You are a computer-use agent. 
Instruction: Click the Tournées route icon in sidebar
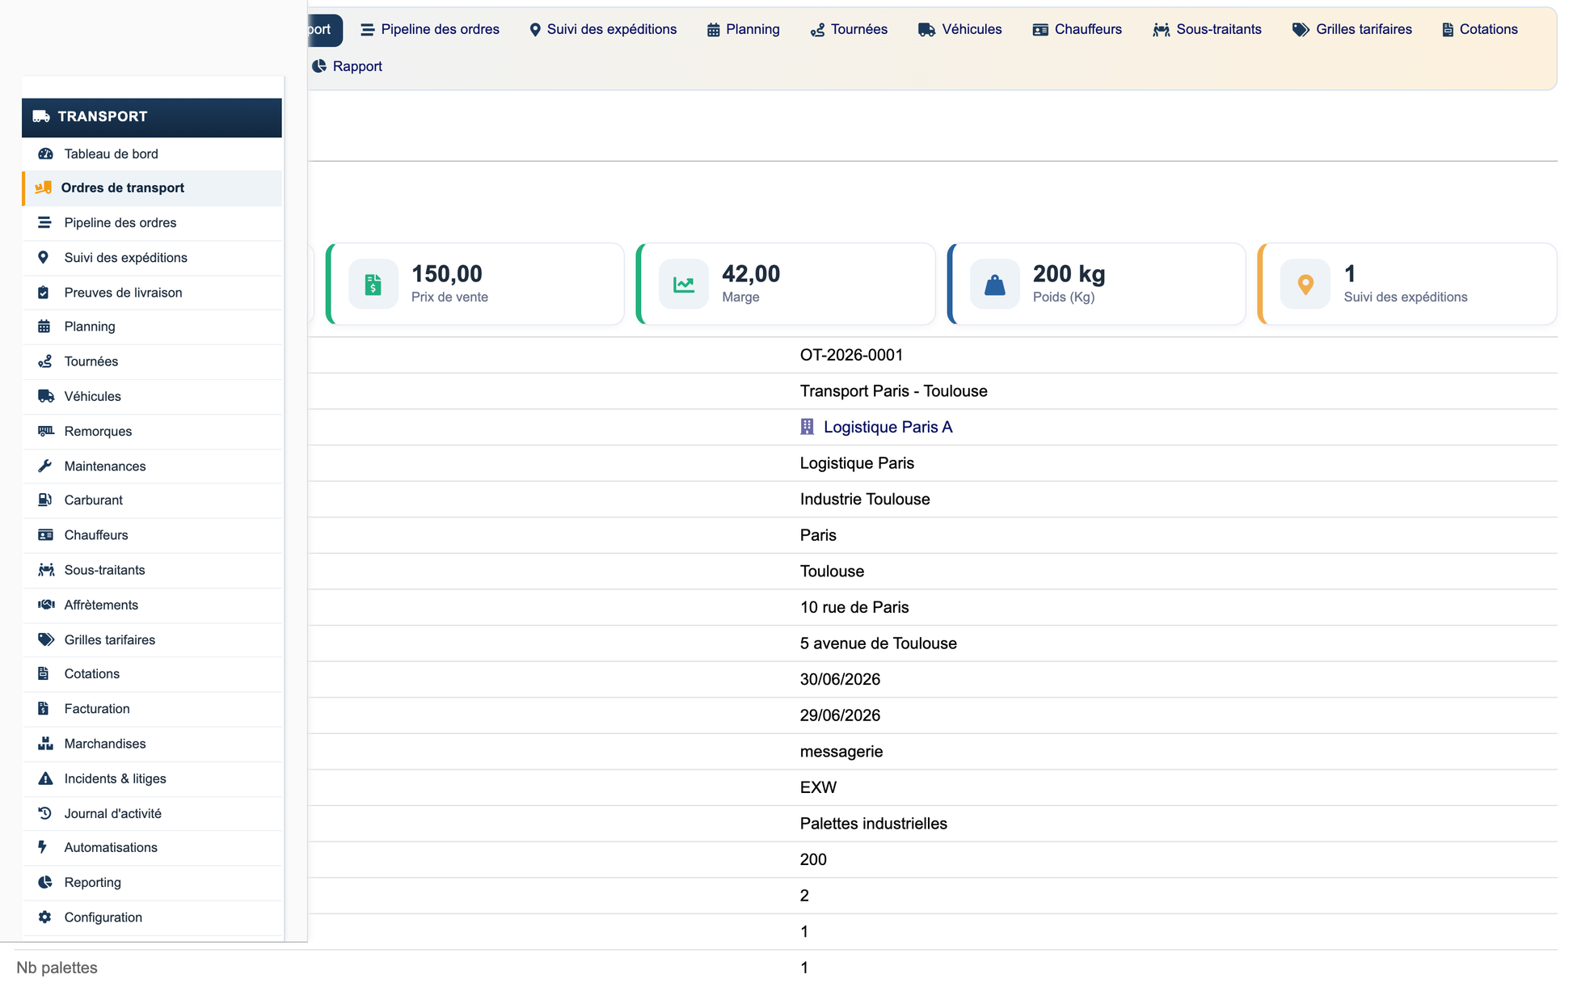click(x=45, y=361)
